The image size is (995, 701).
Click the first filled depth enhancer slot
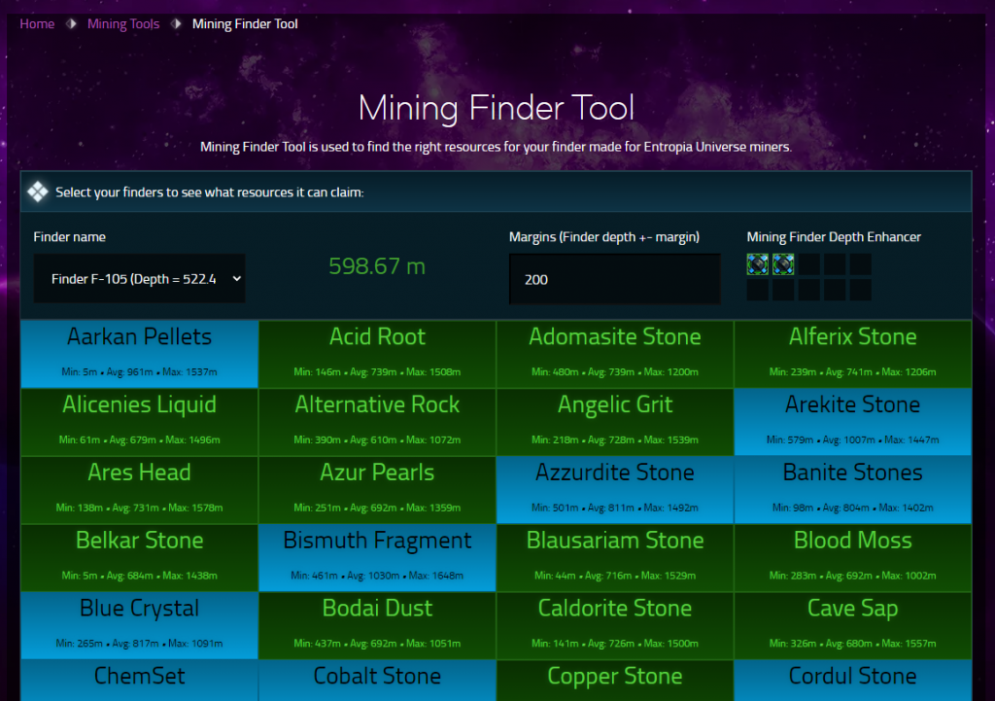click(758, 264)
